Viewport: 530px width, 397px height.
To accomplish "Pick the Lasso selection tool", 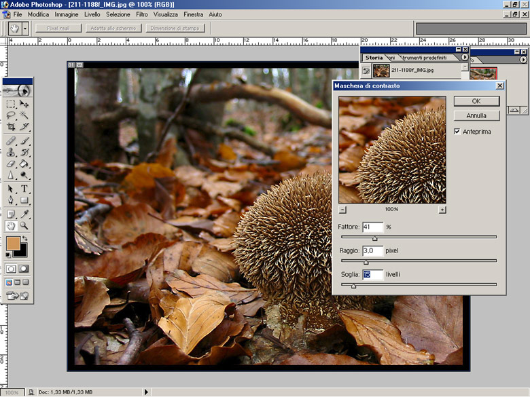I will coord(11,115).
